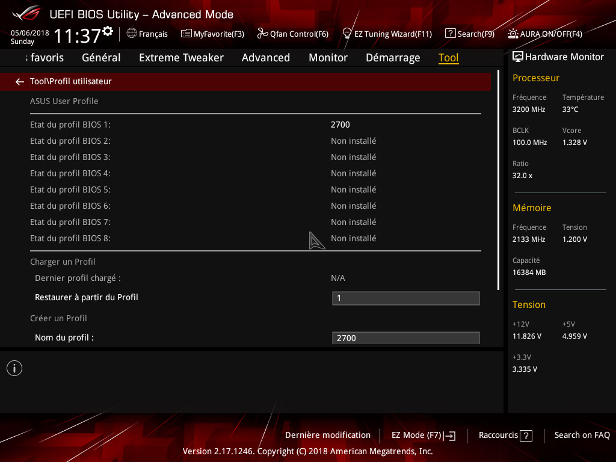The height and width of the screenshot is (462, 616).
Task: Click Ratio 32.0 x value
Action: coord(522,176)
